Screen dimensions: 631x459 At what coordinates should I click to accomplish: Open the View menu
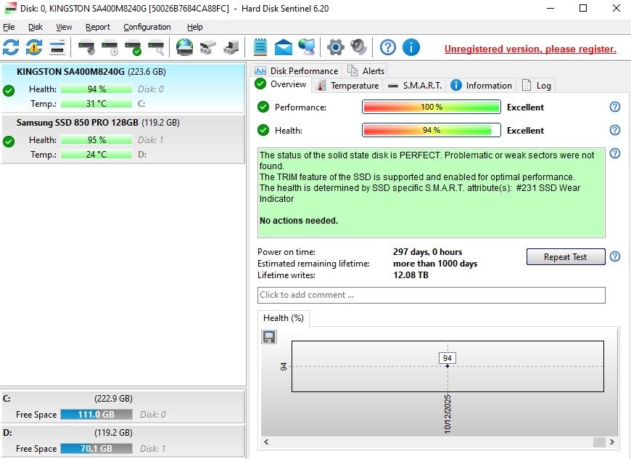(x=64, y=27)
